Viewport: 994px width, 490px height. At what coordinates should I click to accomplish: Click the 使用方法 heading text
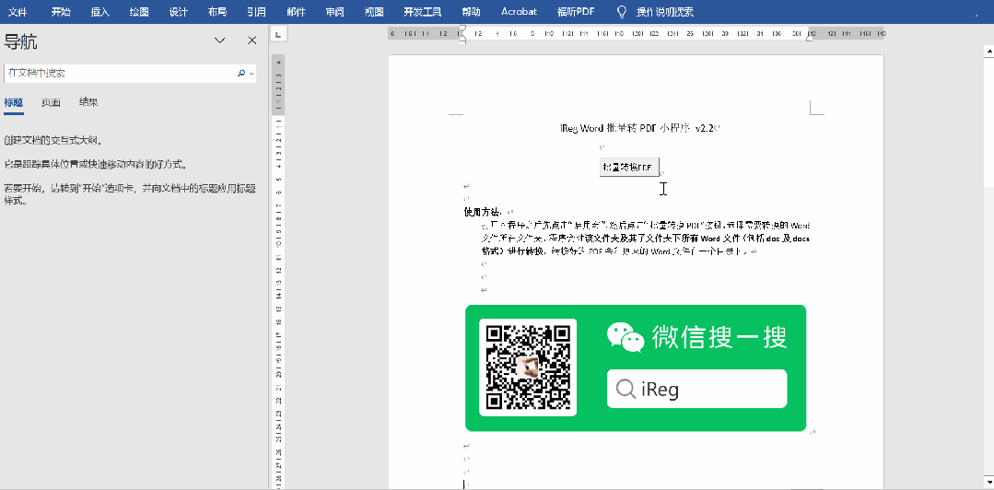point(483,212)
